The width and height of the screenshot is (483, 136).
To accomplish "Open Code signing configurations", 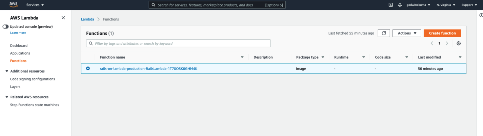I will click(x=33, y=79).
